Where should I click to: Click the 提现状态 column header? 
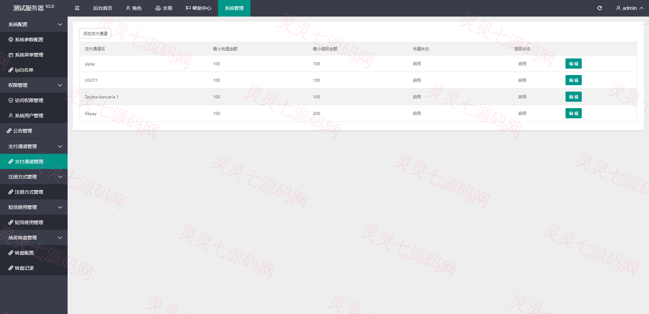click(522, 49)
